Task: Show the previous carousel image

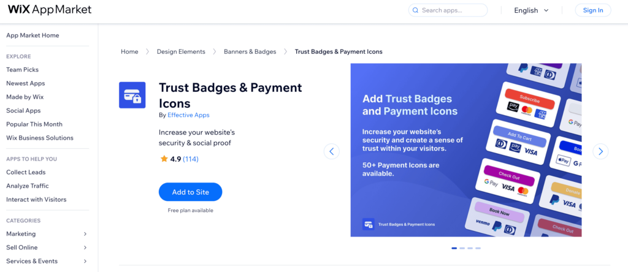Action: (332, 151)
